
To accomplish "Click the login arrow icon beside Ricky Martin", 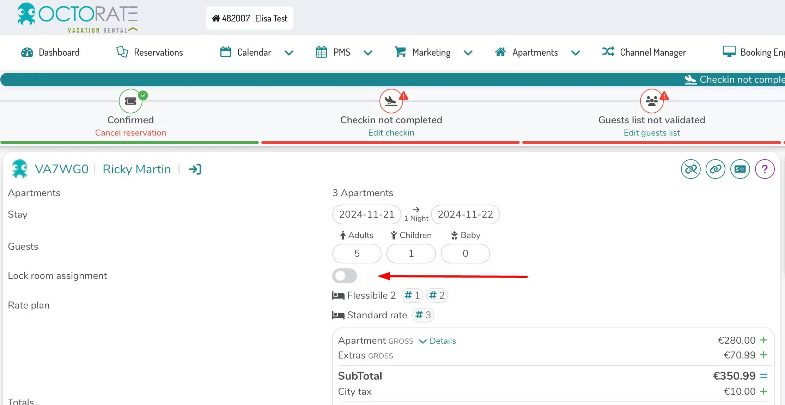I will coord(195,169).
